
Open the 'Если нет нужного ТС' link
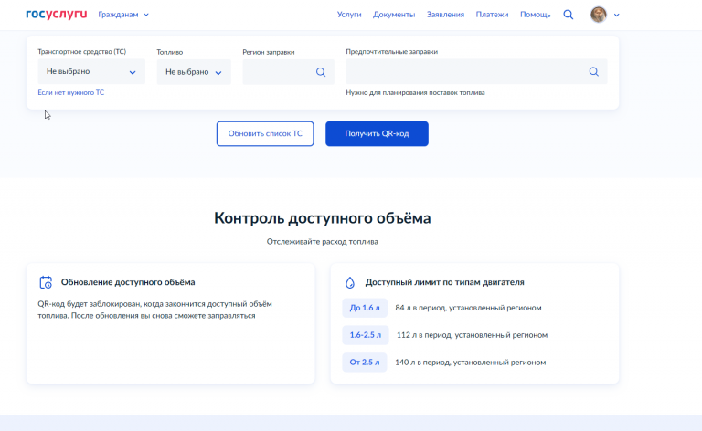pyautogui.click(x=70, y=92)
